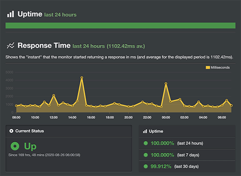The image size is (241, 176).
Task: Click the Uptime bar chart icon in header
Action: [x=11, y=14]
